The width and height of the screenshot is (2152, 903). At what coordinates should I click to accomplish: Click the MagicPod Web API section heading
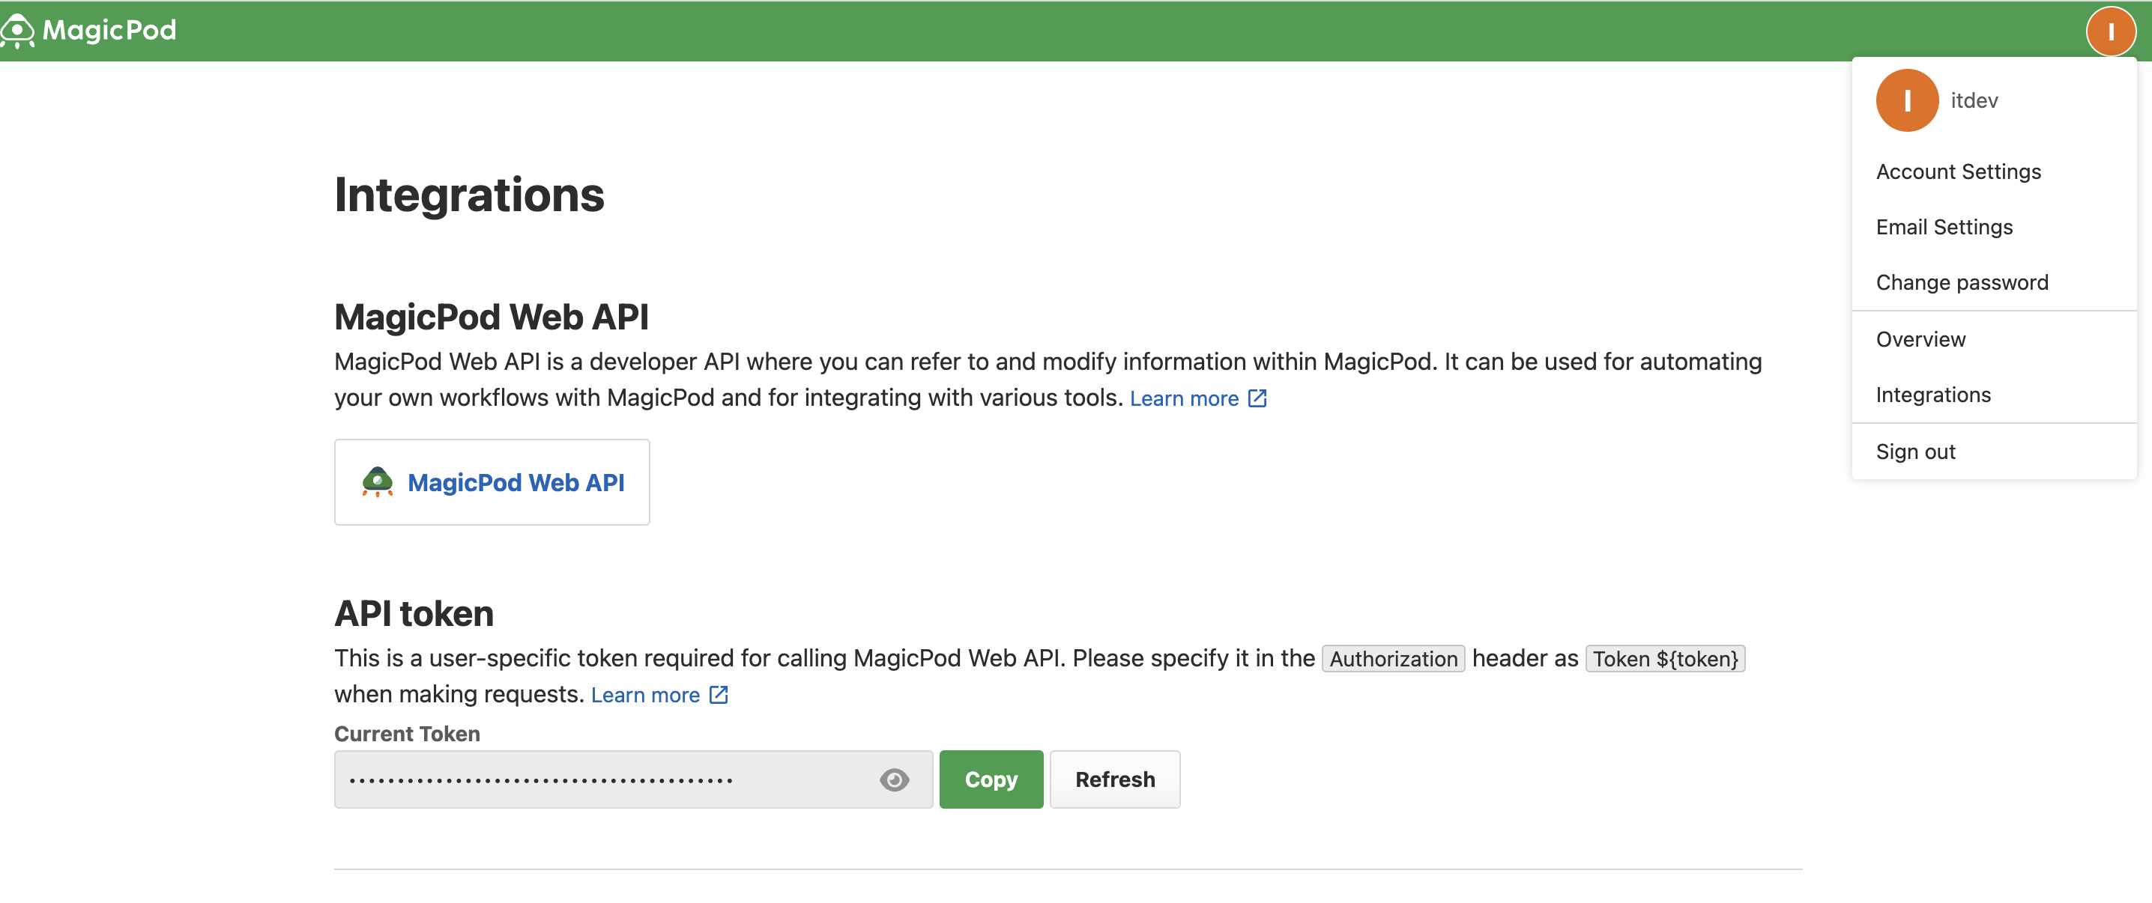tap(492, 317)
